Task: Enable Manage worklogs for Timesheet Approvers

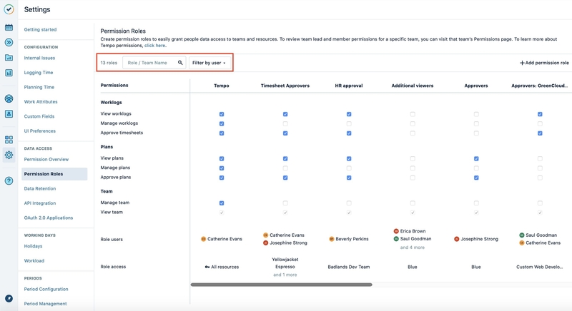Action: 285,123
